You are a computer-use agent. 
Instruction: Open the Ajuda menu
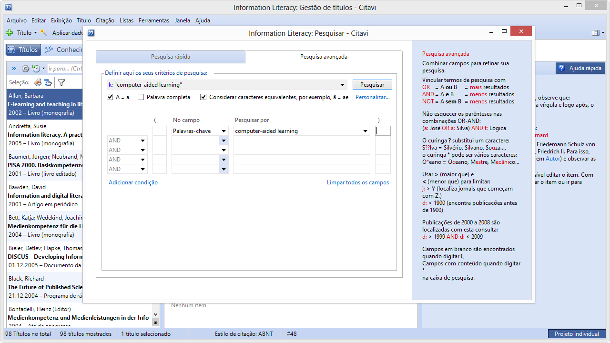(x=203, y=20)
